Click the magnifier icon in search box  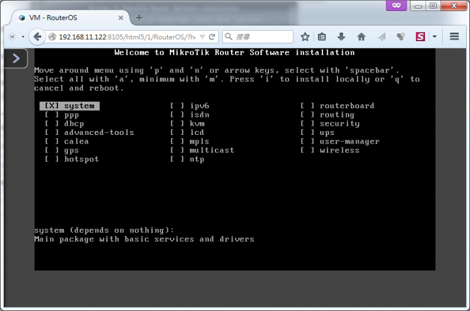tap(228, 37)
